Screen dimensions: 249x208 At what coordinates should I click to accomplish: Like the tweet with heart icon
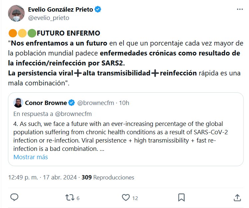point(125,197)
